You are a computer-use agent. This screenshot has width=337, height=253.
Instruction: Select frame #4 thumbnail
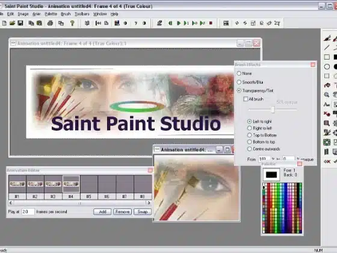point(71,184)
